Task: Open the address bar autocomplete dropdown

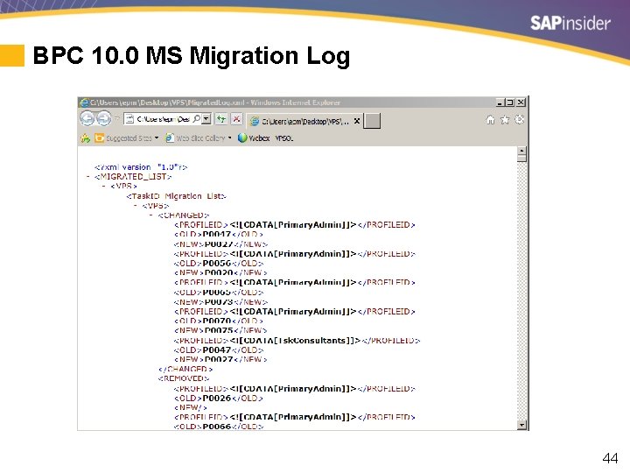Action: pos(206,118)
